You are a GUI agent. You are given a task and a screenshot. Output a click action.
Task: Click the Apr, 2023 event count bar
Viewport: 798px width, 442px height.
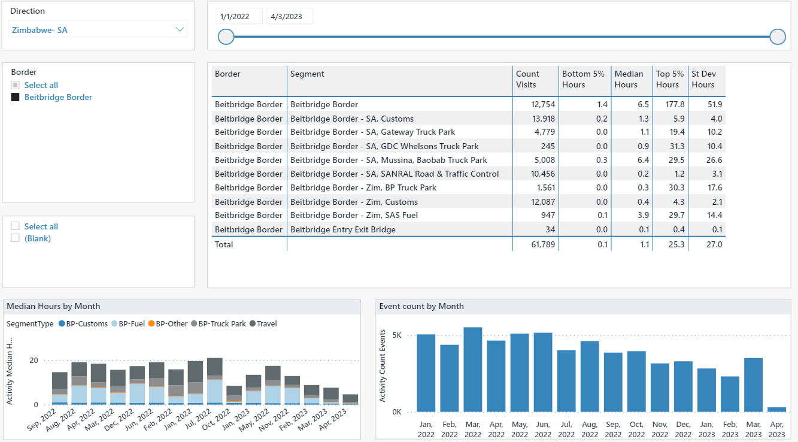coord(776,410)
